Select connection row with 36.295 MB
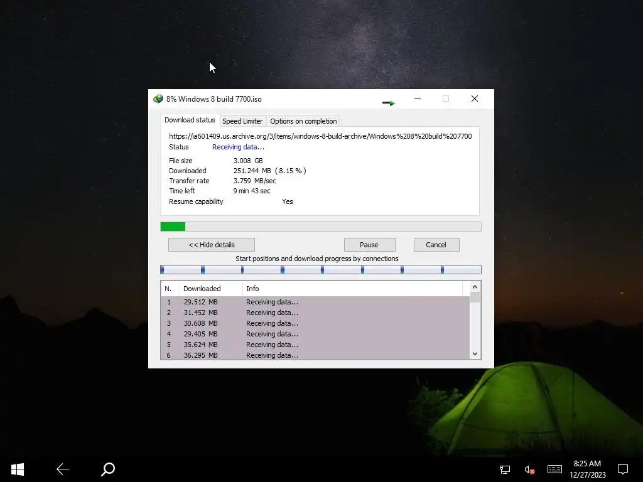Viewport: 643px width, 482px height. tap(315, 355)
